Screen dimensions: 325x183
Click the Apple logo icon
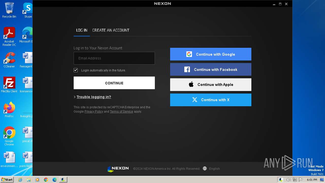coord(191,85)
